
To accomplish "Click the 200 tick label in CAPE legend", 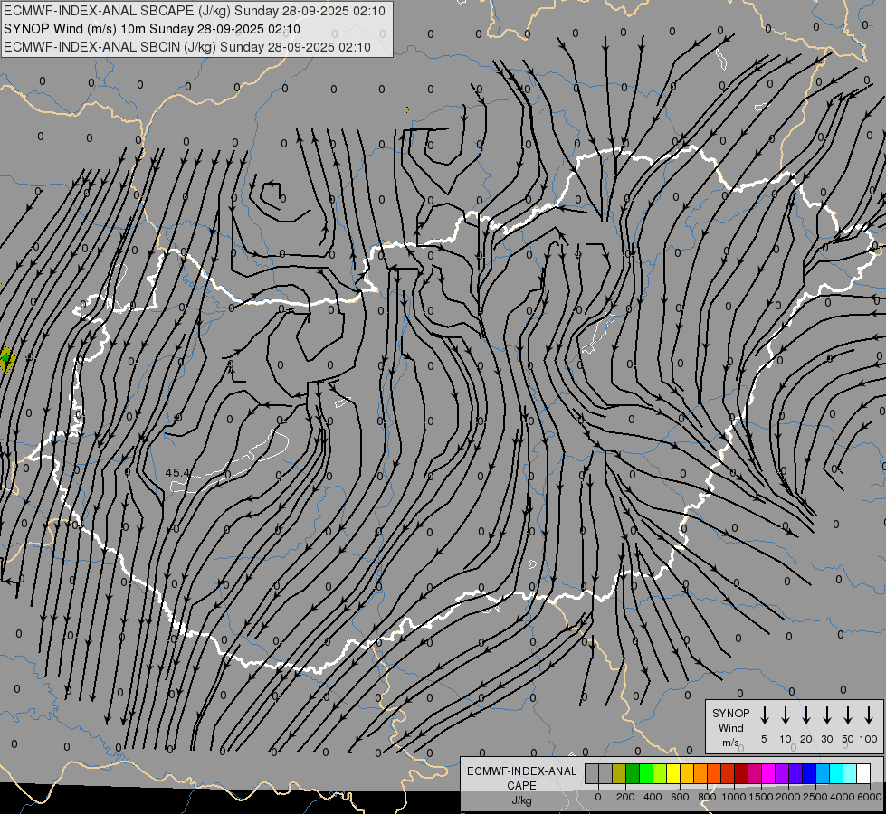I will pyautogui.click(x=625, y=797).
